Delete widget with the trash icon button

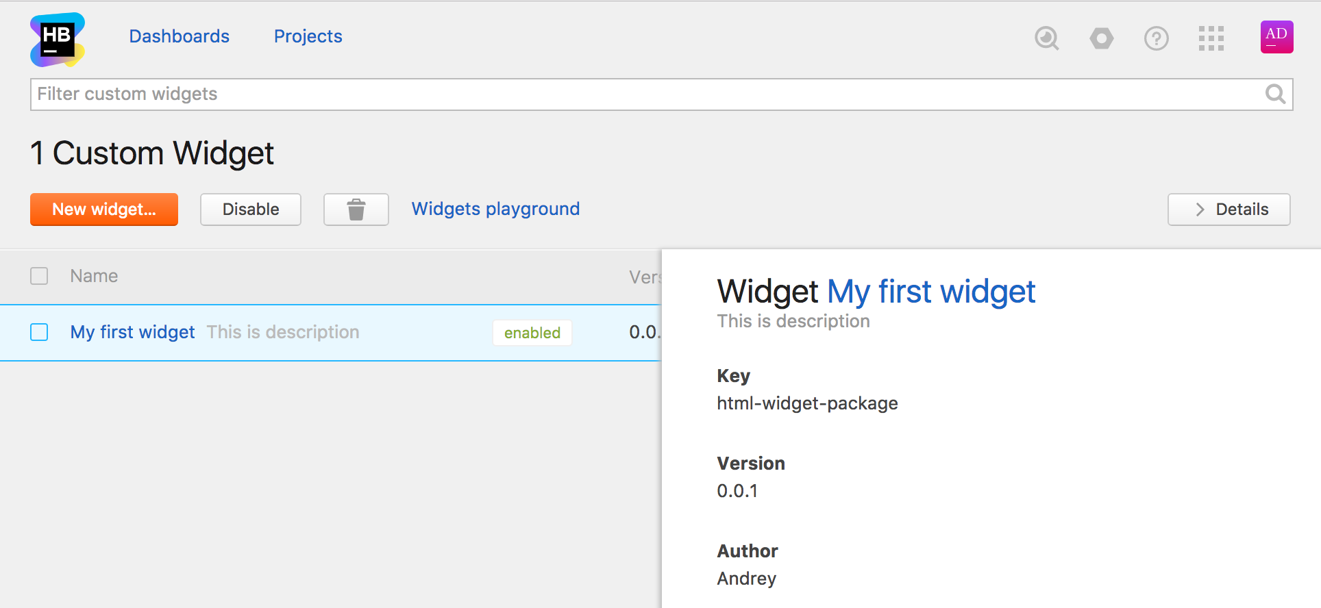[x=356, y=210]
